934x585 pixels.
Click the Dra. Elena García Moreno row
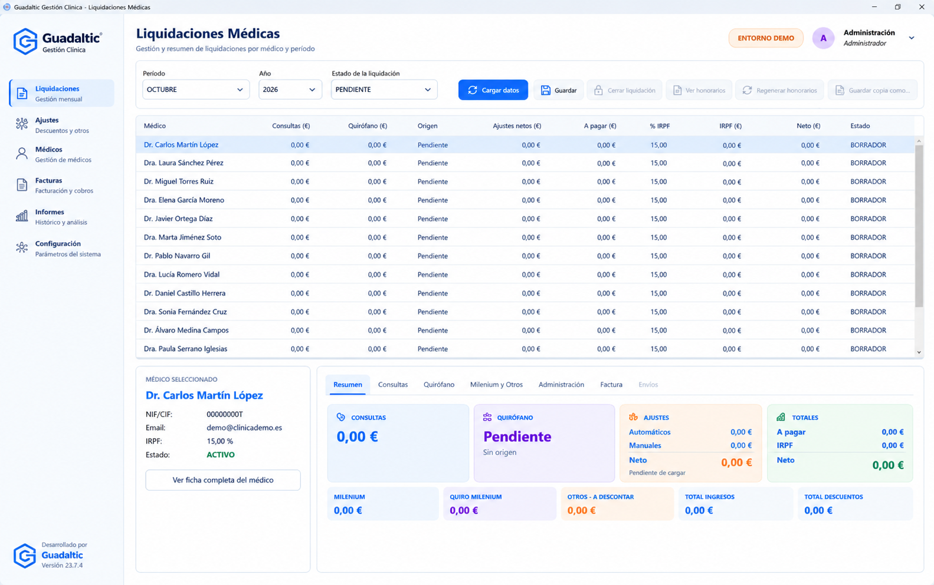[525, 200]
